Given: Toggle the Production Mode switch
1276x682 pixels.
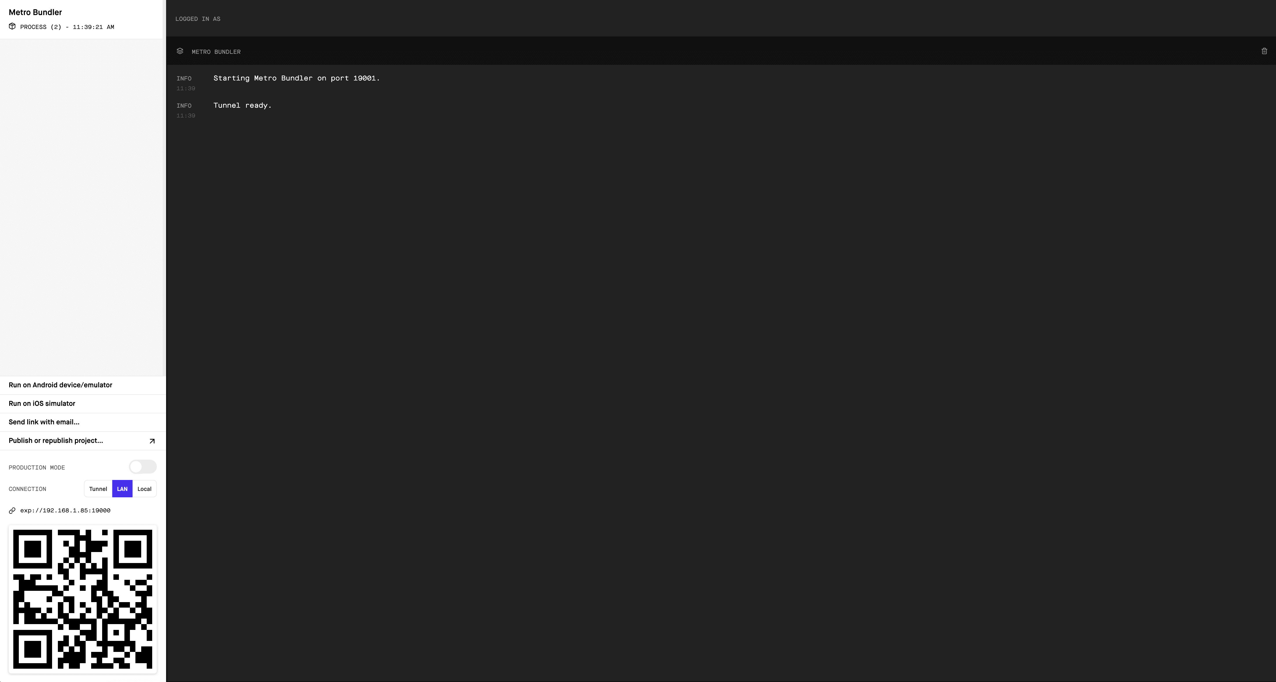Looking at the screenshot, I should [142, 467].
